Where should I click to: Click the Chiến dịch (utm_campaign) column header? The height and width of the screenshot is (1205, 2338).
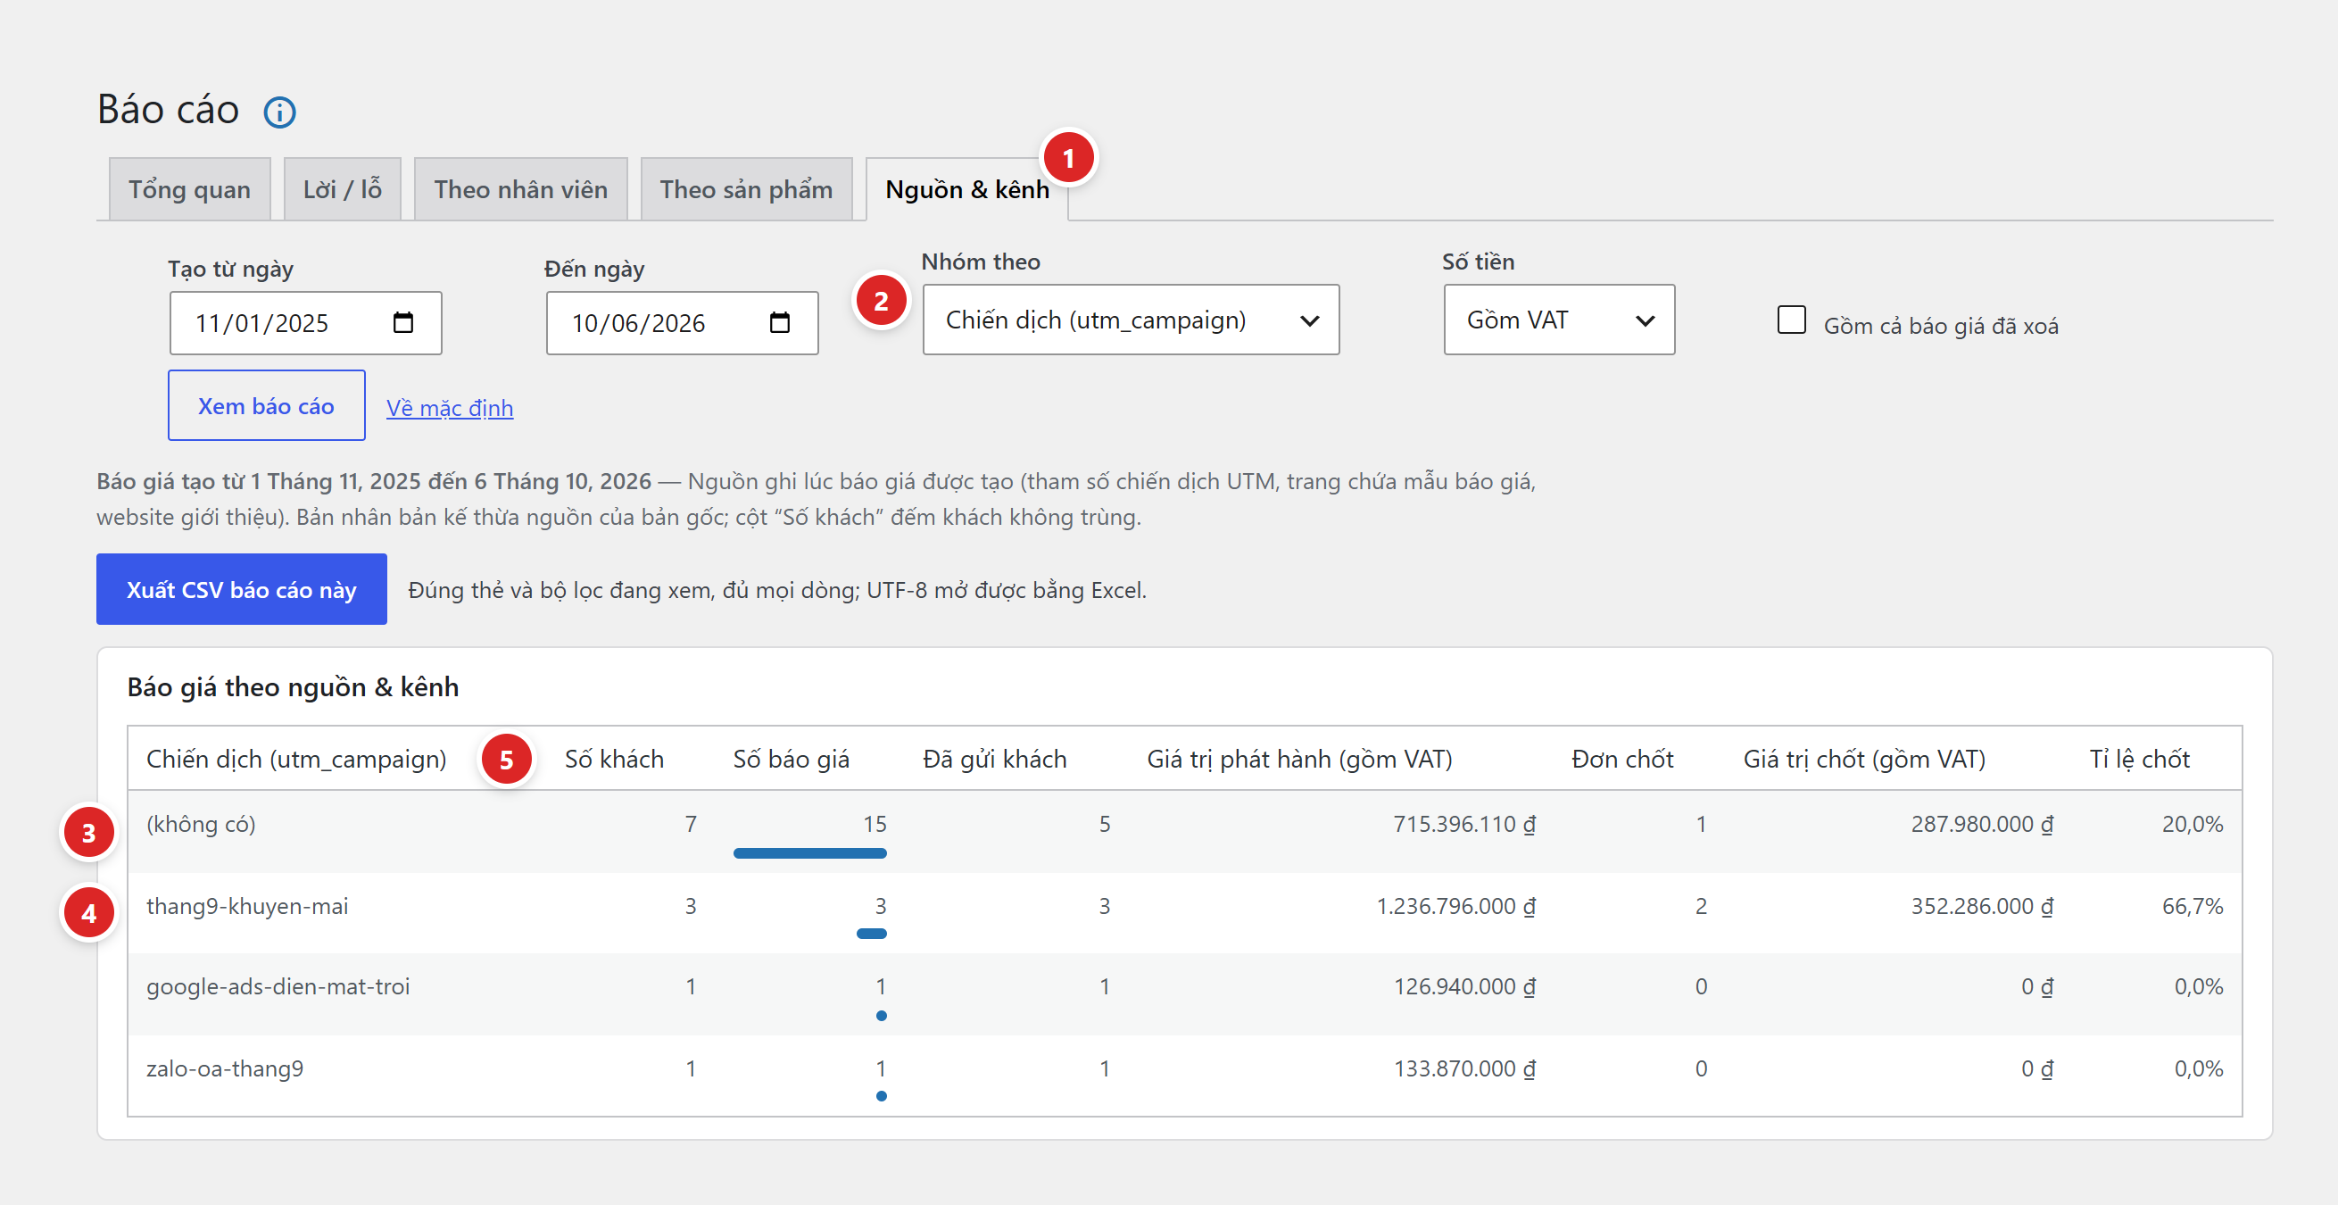(x=296, y=758)
